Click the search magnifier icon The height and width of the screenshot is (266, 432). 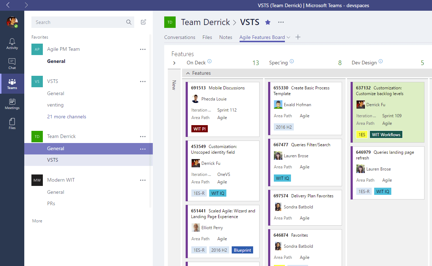[x=129, y=22]
